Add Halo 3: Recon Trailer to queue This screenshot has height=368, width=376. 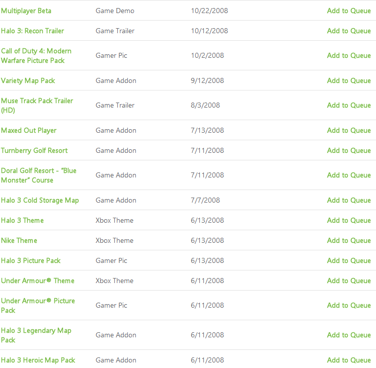tap(349, 31)
